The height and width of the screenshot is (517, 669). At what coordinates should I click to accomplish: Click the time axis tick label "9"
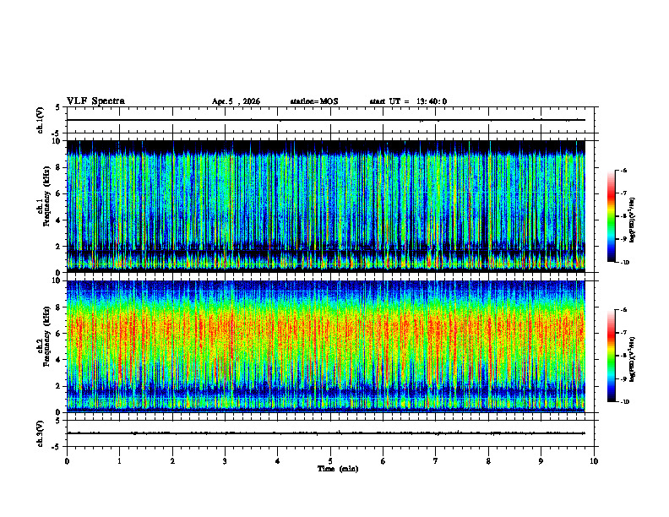click(541, 461)
